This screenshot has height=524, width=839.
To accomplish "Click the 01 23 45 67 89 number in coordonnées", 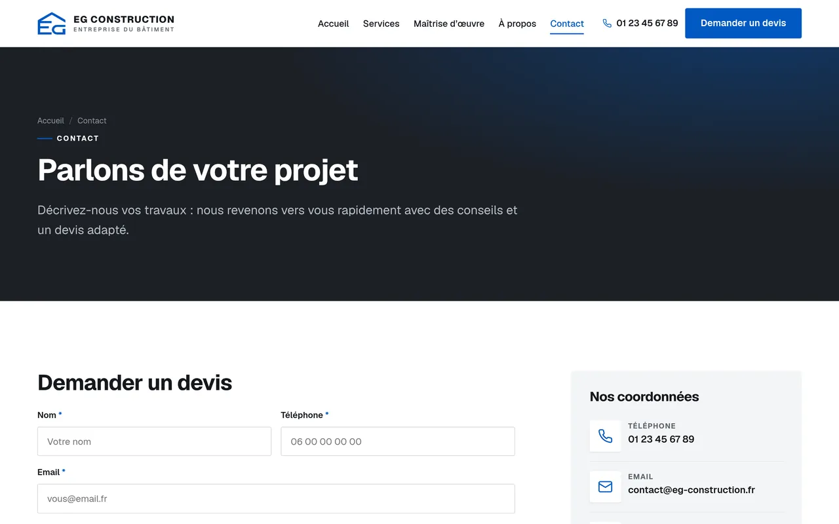I will pyautogui.click(x=661, y=440).
